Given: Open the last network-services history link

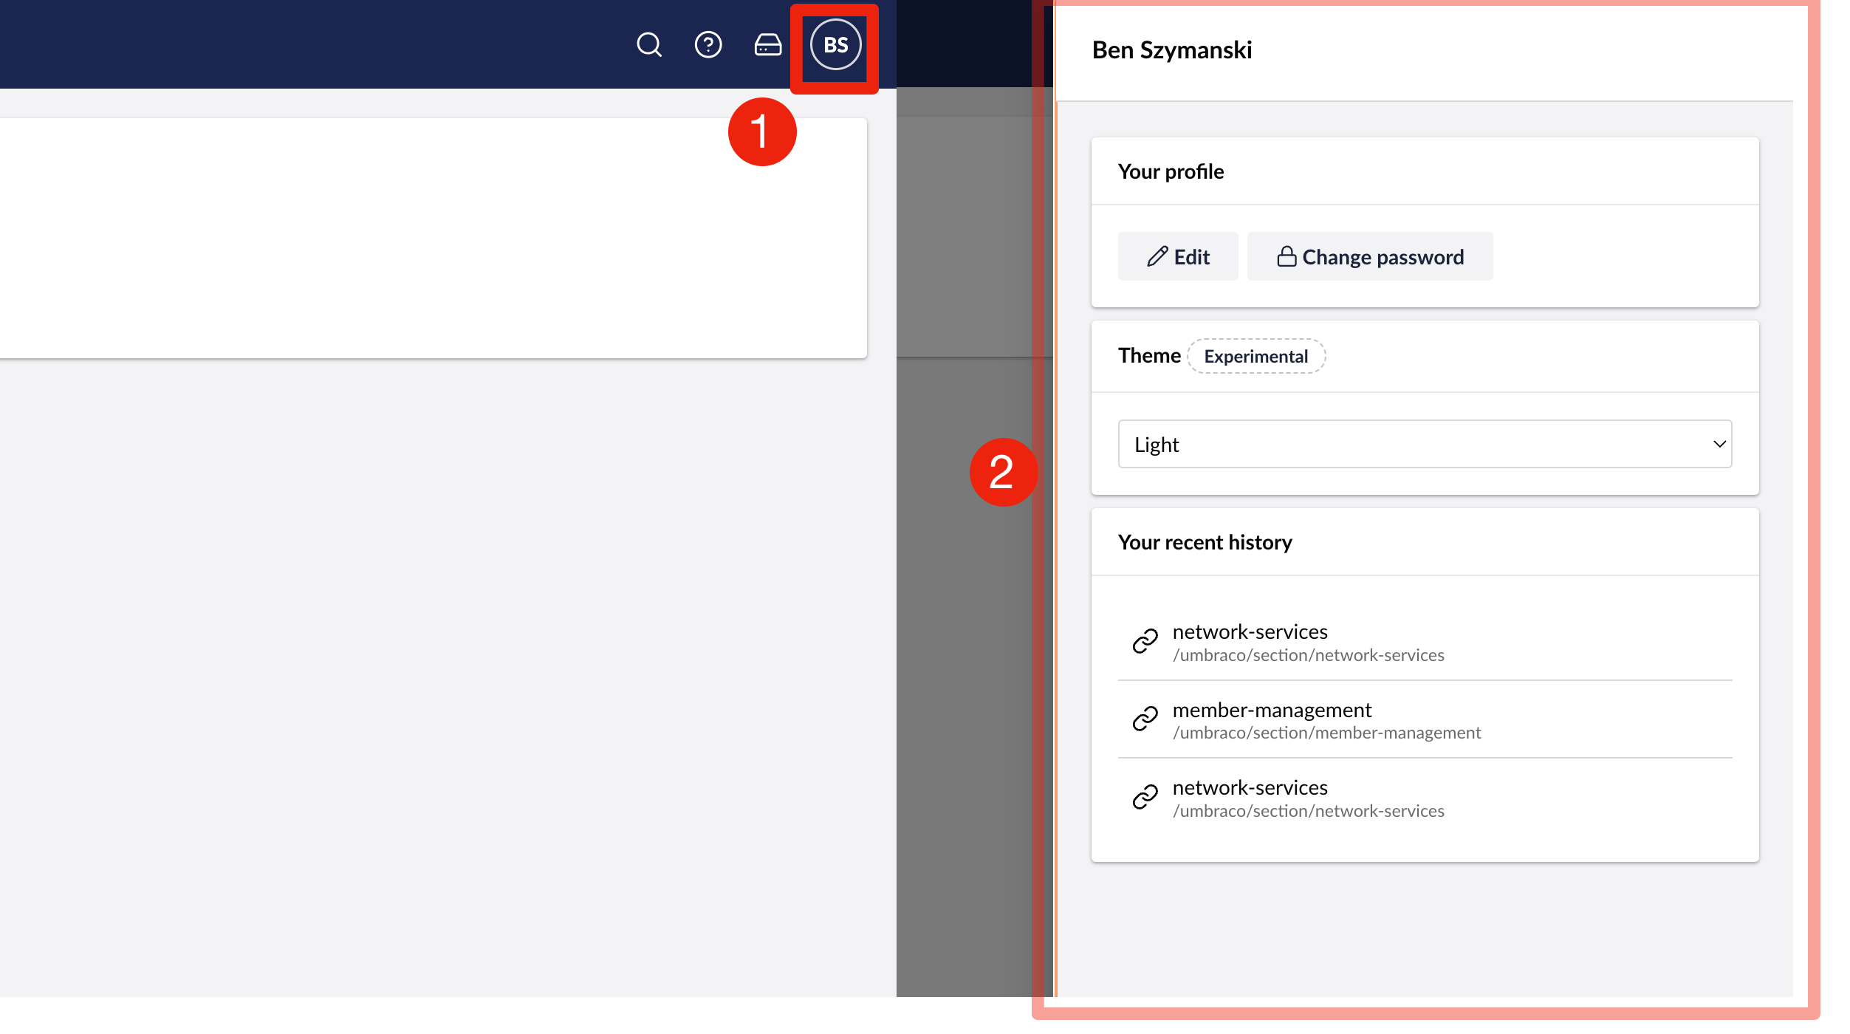Looking at the screenshot, I should click(x=1250, y=787).
